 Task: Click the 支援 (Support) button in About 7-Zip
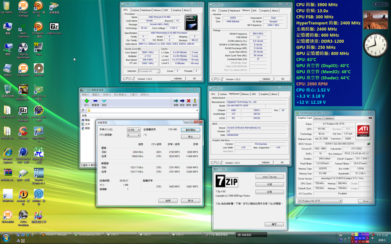(x=270, y=185)
